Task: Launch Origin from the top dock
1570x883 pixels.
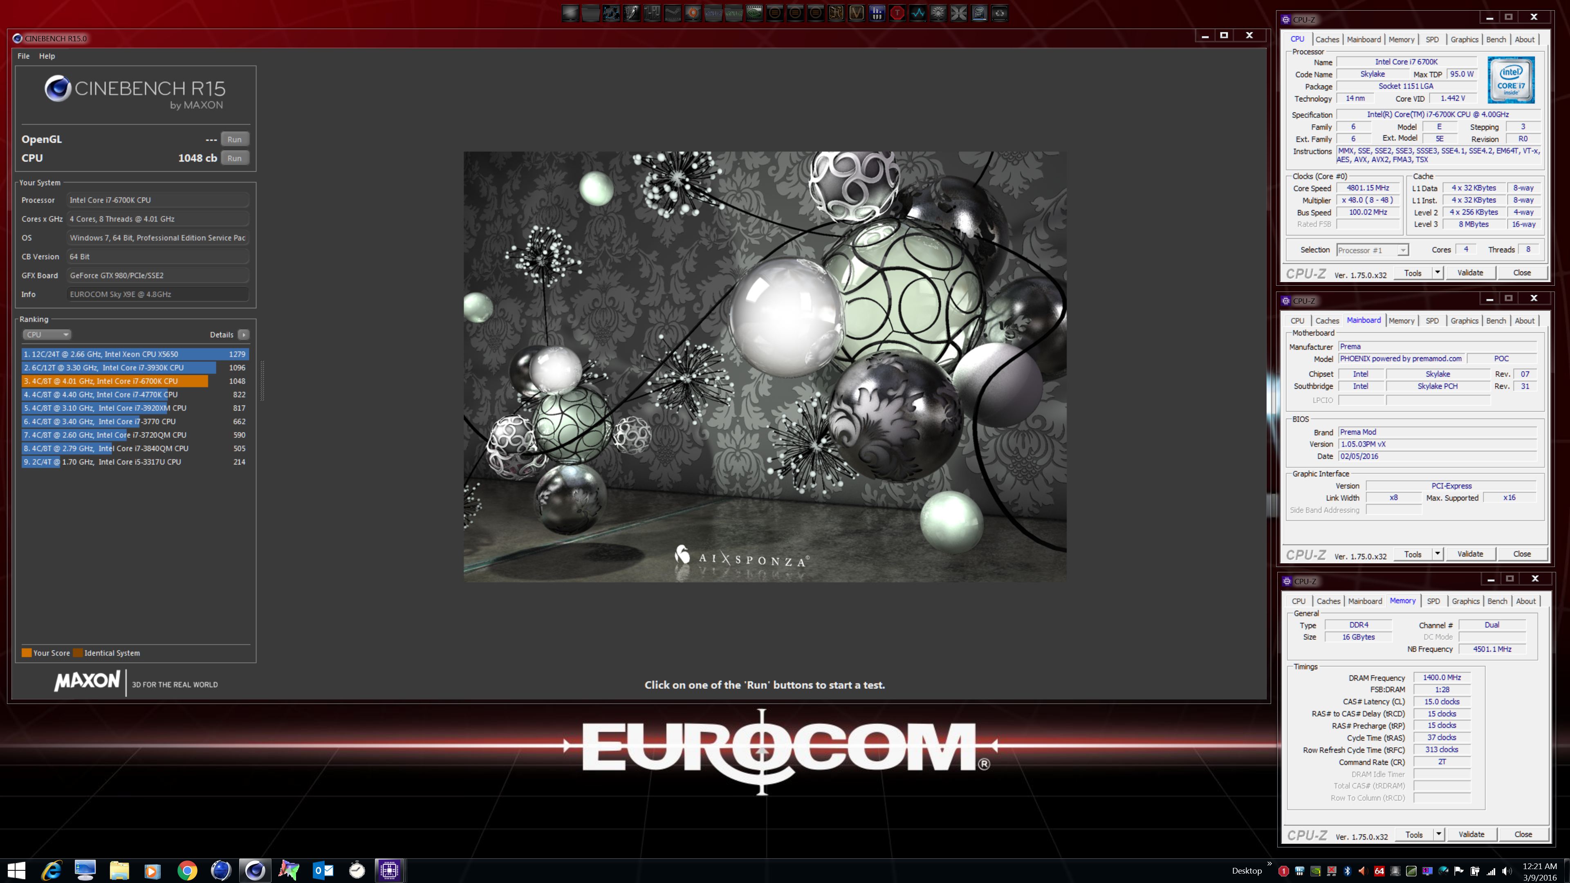Action: click(x=693, y=13)
